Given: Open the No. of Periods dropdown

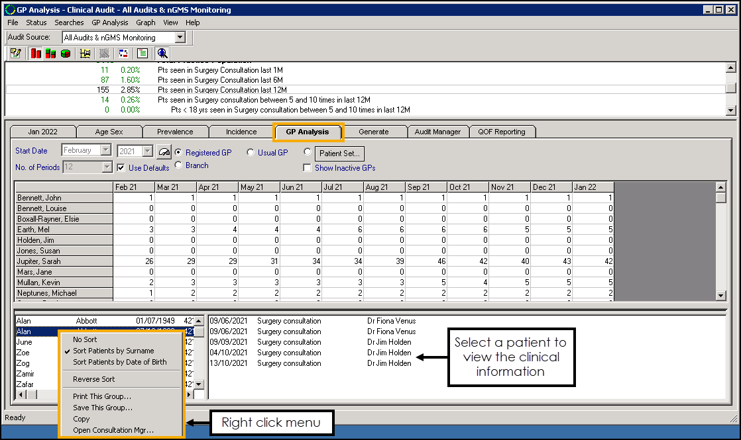Looking at the screenshot, I should coord(107,167).
